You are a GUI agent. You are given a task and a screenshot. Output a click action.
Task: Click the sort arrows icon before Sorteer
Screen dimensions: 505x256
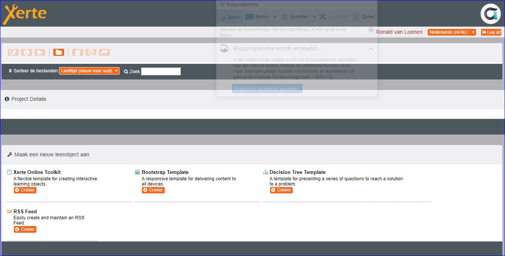pos(10,71)
